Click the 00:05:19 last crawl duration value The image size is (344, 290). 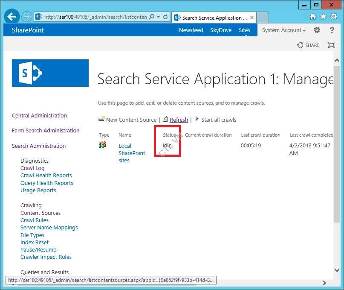pos(251,146)
